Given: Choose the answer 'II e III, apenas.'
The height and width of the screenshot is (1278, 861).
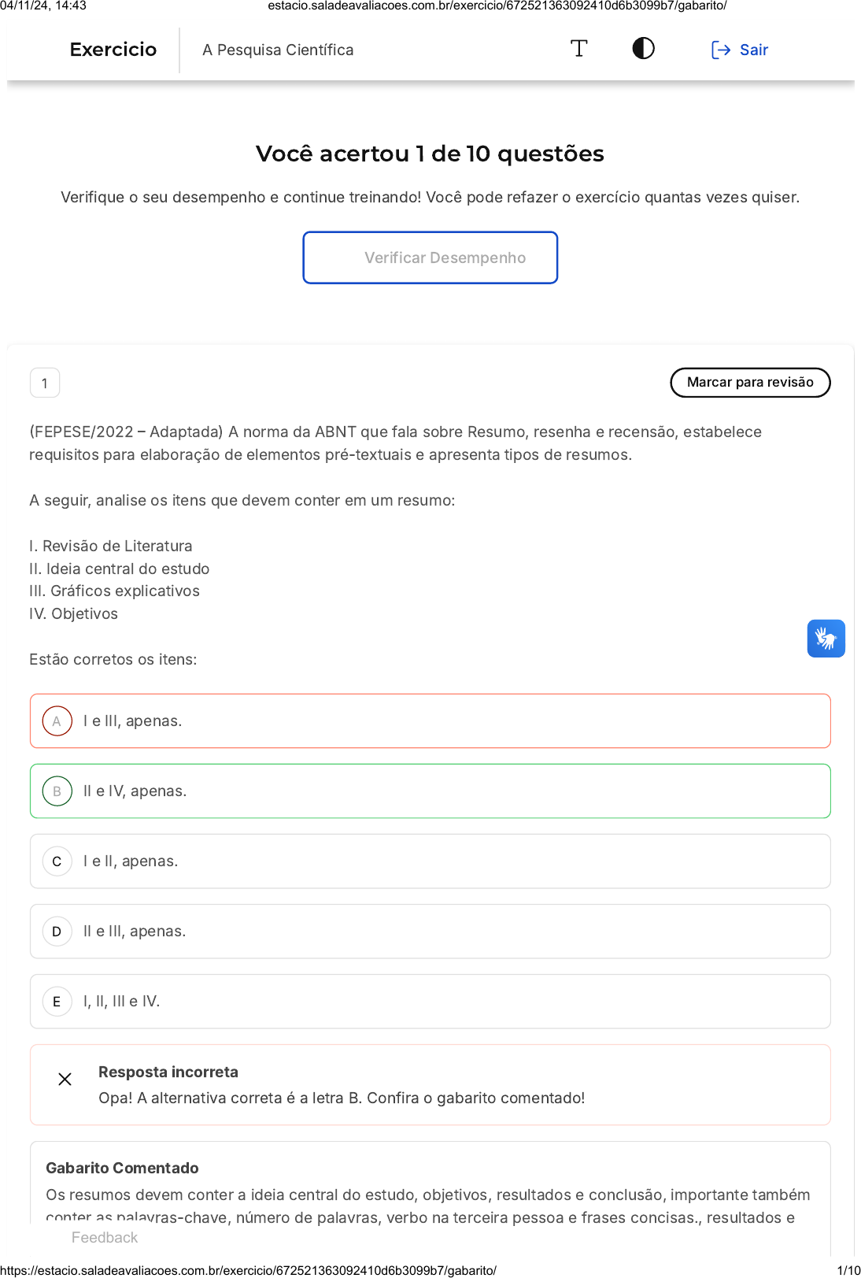Looking at the screenshot, I should [x=135, y=932].
